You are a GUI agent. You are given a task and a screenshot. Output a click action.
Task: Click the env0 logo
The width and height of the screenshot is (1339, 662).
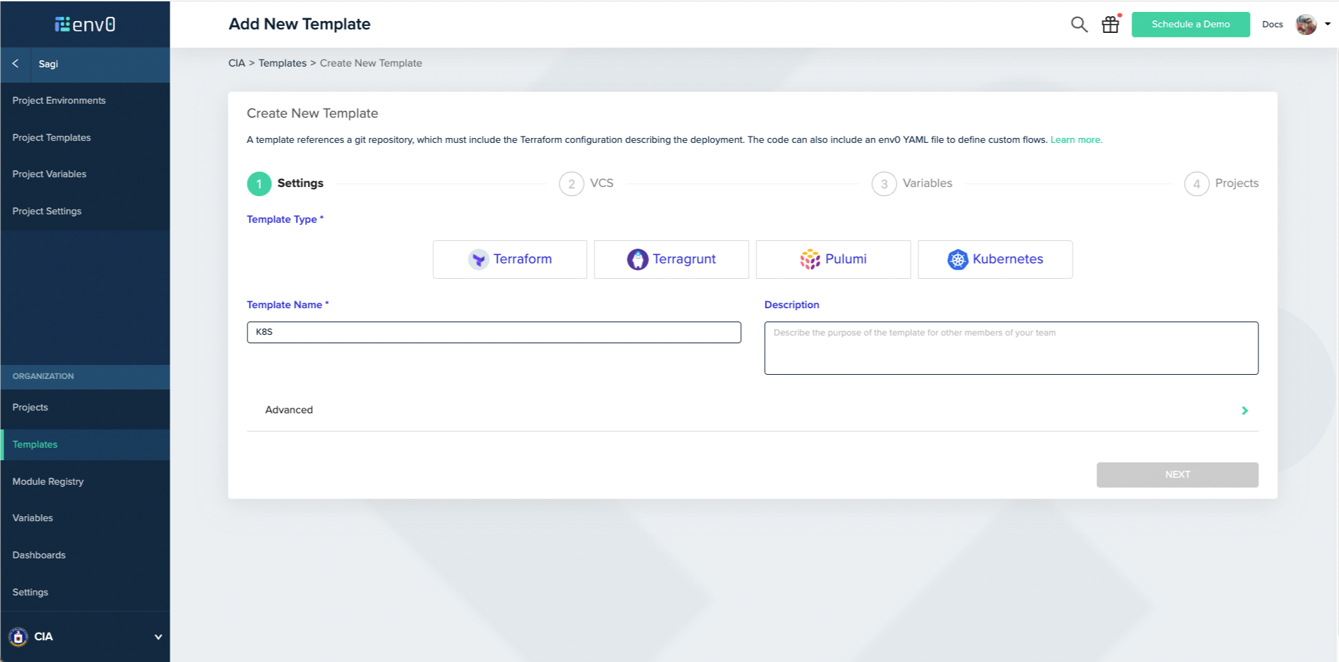point(85,25)
